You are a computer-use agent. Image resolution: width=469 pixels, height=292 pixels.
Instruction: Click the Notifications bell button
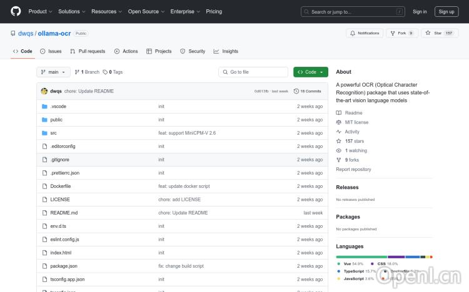(365, 33)
